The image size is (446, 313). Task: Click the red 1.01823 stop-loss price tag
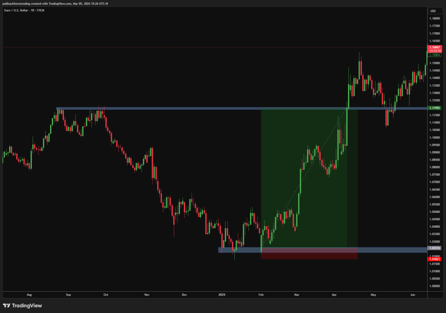coord(435,259)
